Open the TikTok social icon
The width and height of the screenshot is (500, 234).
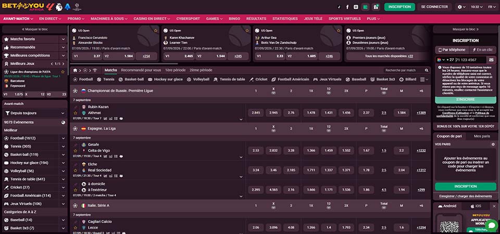[339, 7]
